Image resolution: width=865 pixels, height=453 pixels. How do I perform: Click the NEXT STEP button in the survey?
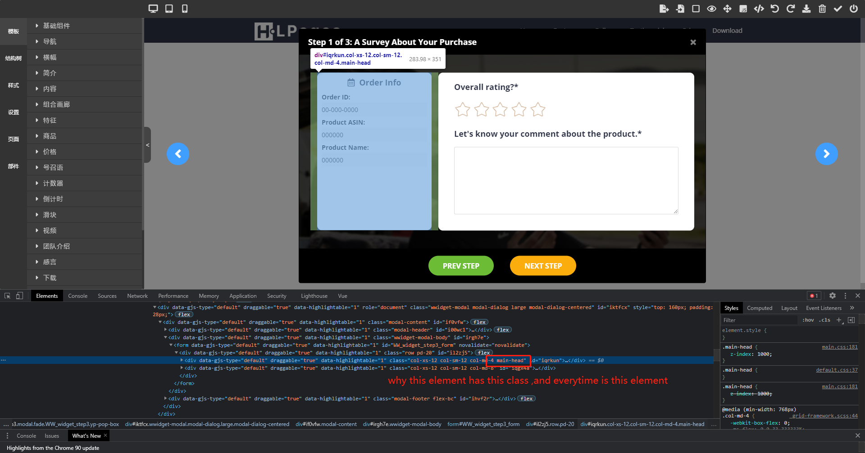542,265
